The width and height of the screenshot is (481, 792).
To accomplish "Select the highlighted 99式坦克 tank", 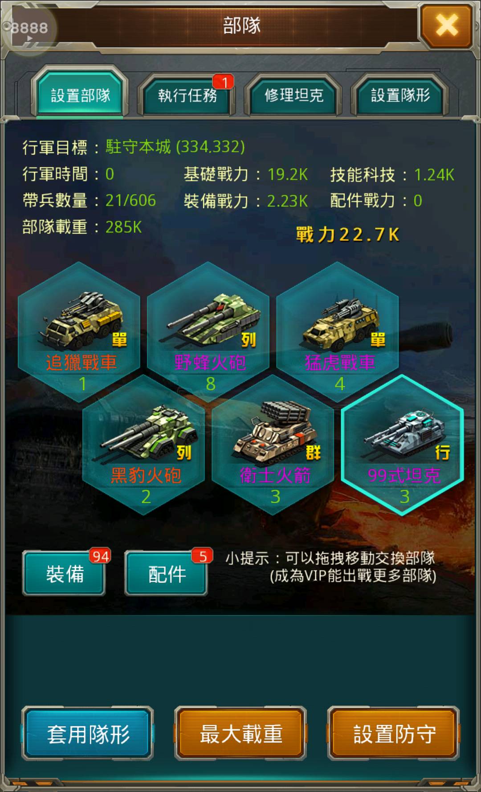I will [x=403, y=445].
